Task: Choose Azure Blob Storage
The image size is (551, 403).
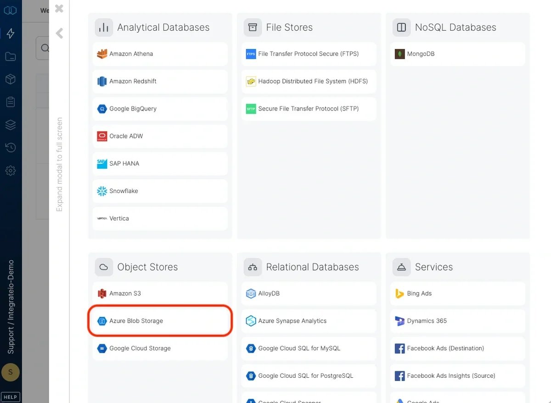Action: tap(160, 321)
